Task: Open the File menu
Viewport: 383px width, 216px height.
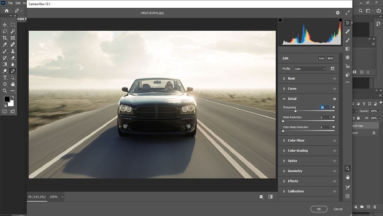Action: point(10,3)
